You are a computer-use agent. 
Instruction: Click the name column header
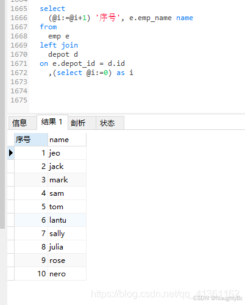click(67, 140)
